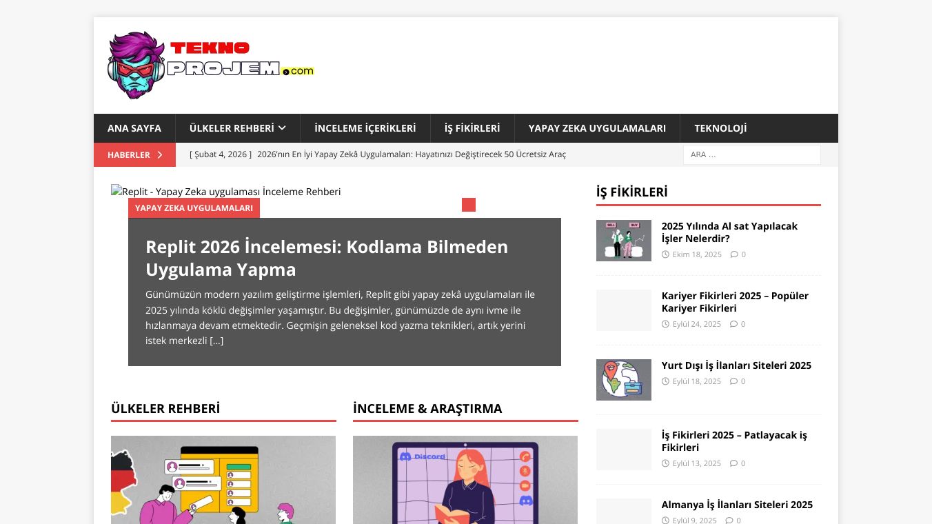Click the […] read-more link in the Replit excerpt
Screen dimensions: 932x524
coord(216,341)
